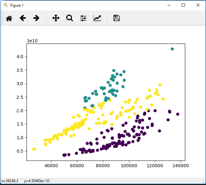The width and height of the screenshot is (206, 185).
Task: Open the Configure subplots sliders dialog
Action: point(83,18)
